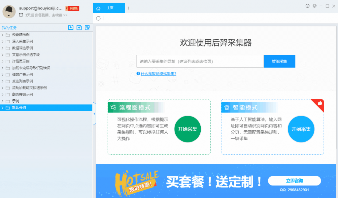Image resolution: width=338 pixels, height=198 pixels.
Task: Open a new tab with the plus button
Action: click(x=129, y=8)
